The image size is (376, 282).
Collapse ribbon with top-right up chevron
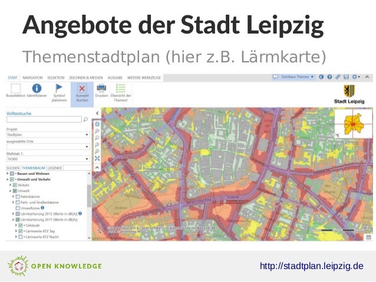pyautogui.click(x=367, y=77)
